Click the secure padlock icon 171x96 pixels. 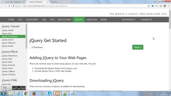(13, 6)
